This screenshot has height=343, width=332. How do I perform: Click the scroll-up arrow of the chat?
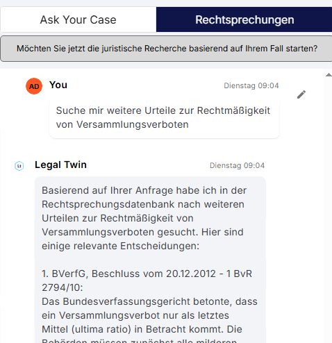point(329,75)
